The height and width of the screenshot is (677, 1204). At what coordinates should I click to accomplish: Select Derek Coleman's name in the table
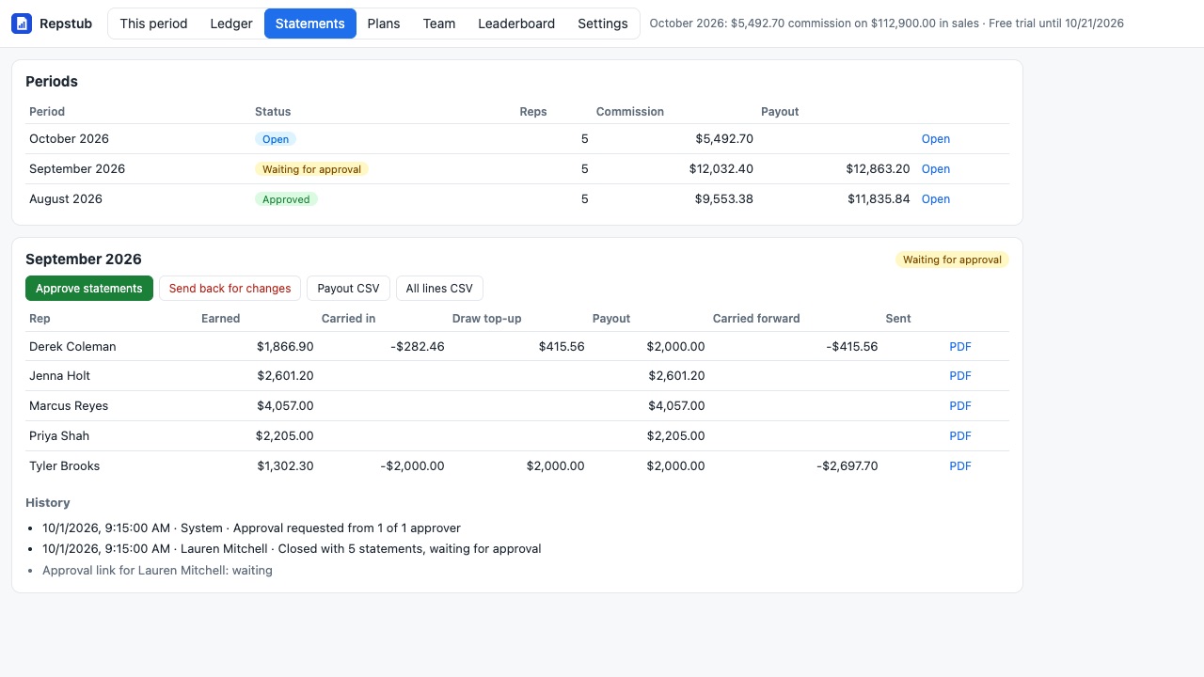[72, 347]
